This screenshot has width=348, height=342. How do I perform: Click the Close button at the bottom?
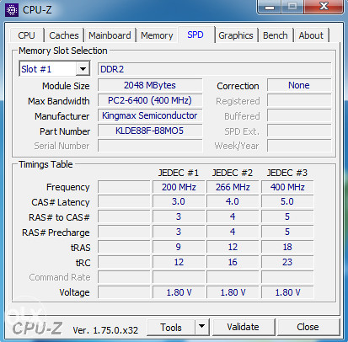coord(308,327)
